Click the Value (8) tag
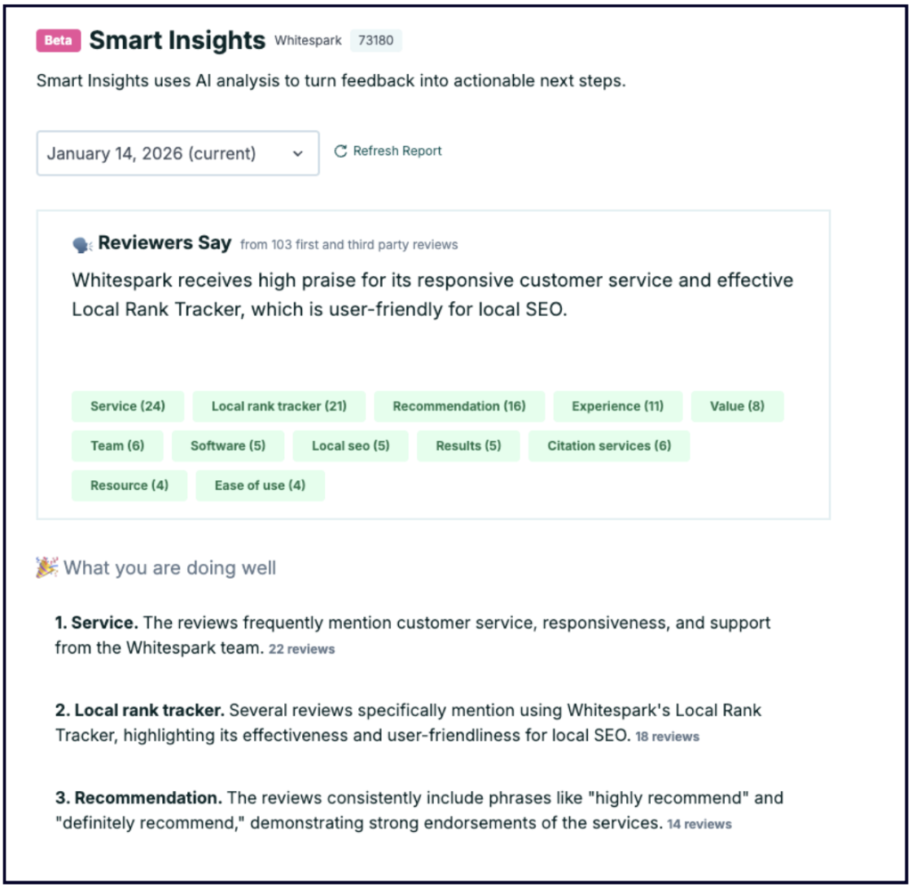The height and width of the screenshot is (888, 912). coord(737,406)
